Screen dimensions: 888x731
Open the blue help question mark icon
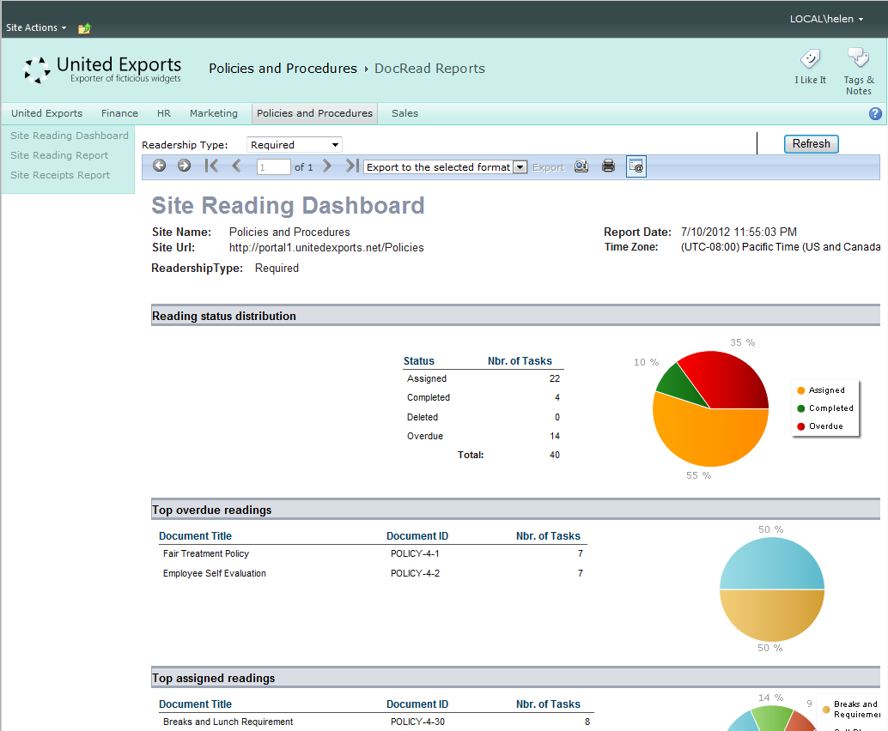875,114
